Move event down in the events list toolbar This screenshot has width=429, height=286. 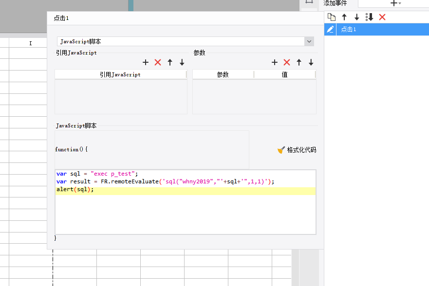[356, 17]
